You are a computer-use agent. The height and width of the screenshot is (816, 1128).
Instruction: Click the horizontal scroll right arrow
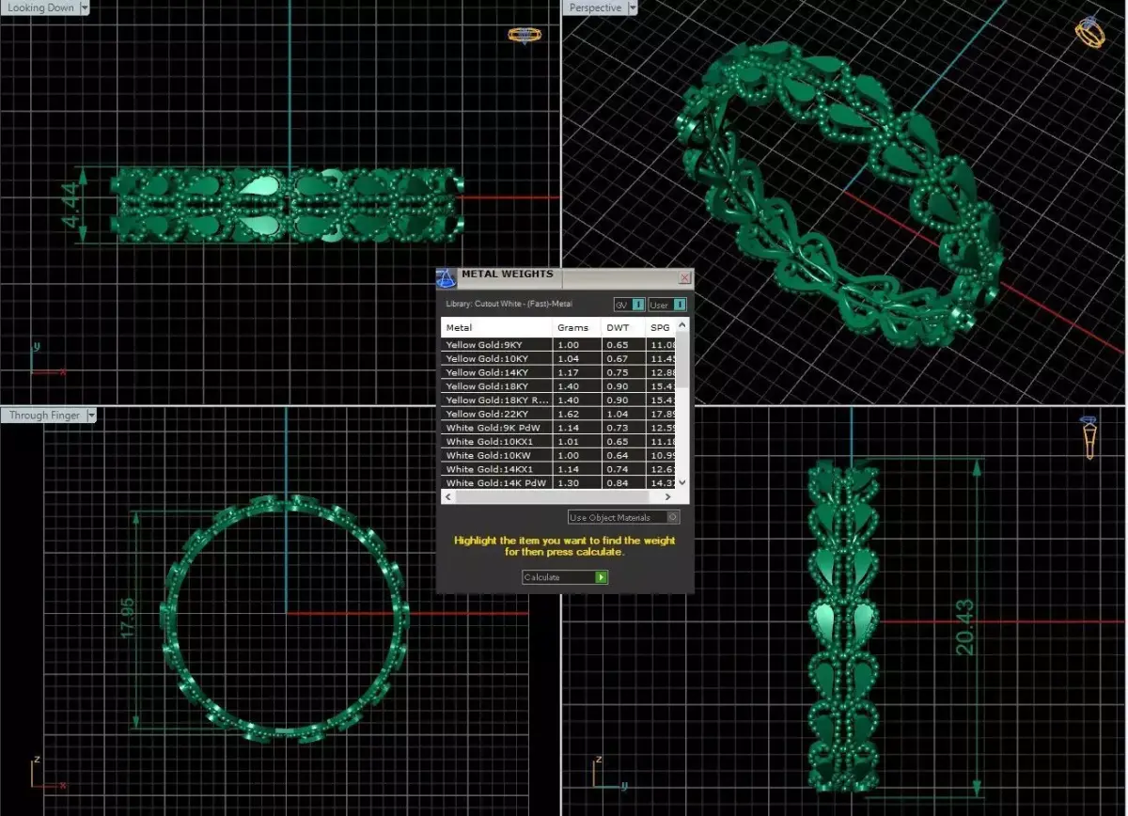coord(670,495)
